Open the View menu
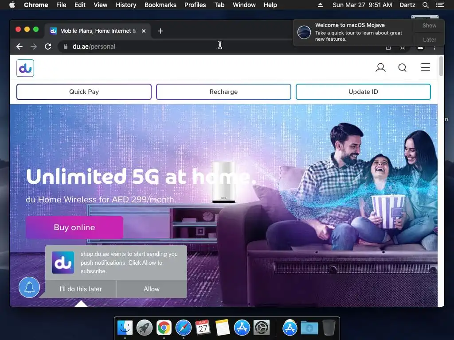Screen dimensions: 454x340 point(101,5)
